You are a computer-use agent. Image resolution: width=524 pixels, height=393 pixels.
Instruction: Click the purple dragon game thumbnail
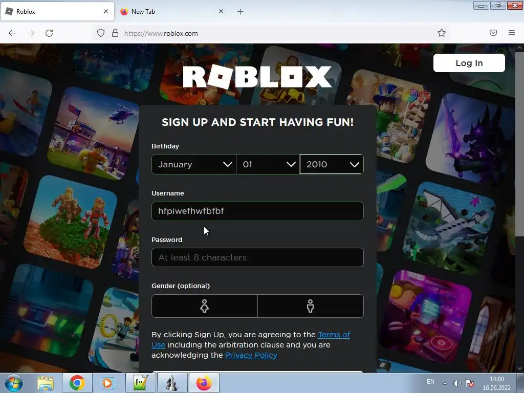470,139
